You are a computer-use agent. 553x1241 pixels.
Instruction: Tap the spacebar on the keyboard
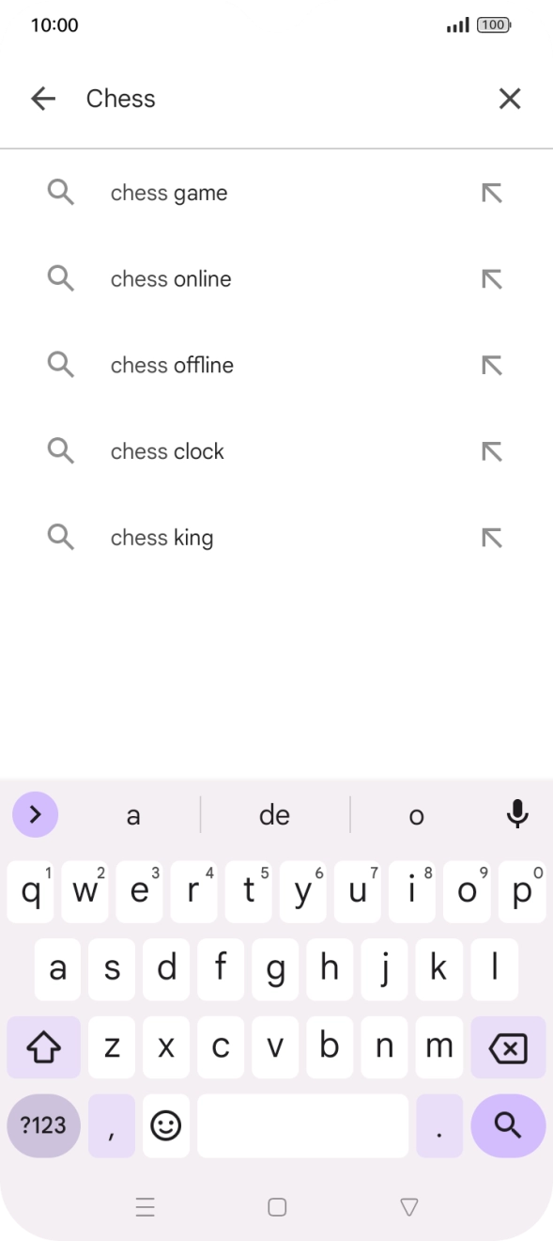click(x=302, y=1125)
